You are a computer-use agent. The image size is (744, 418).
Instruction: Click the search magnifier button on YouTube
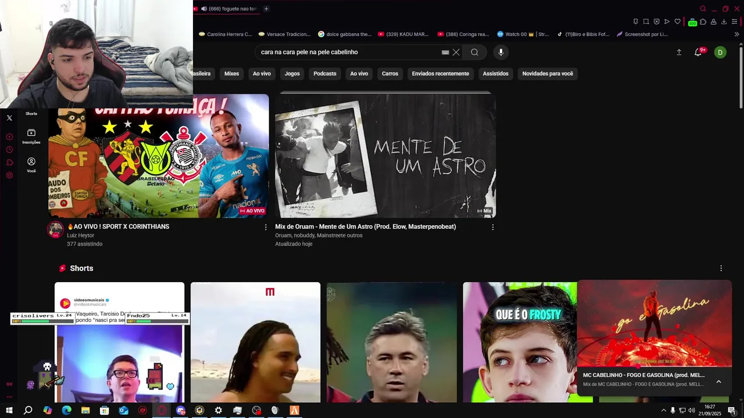pos(474,52)
